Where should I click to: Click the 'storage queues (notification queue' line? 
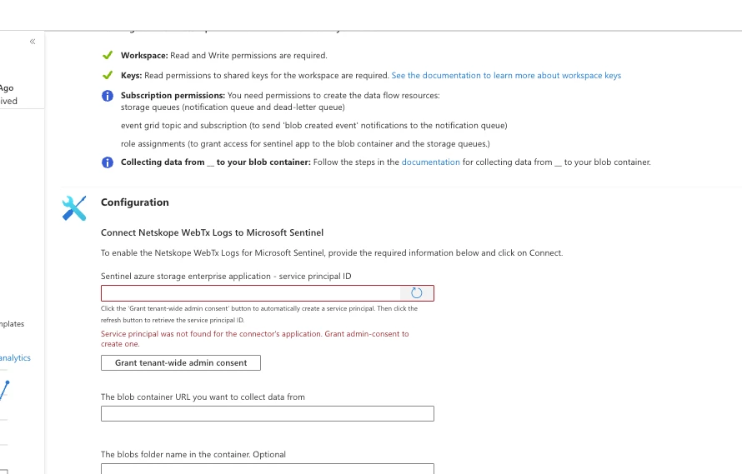233,107
